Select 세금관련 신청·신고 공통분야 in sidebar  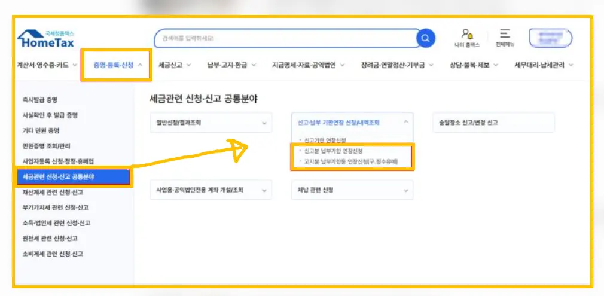(73, 177)
